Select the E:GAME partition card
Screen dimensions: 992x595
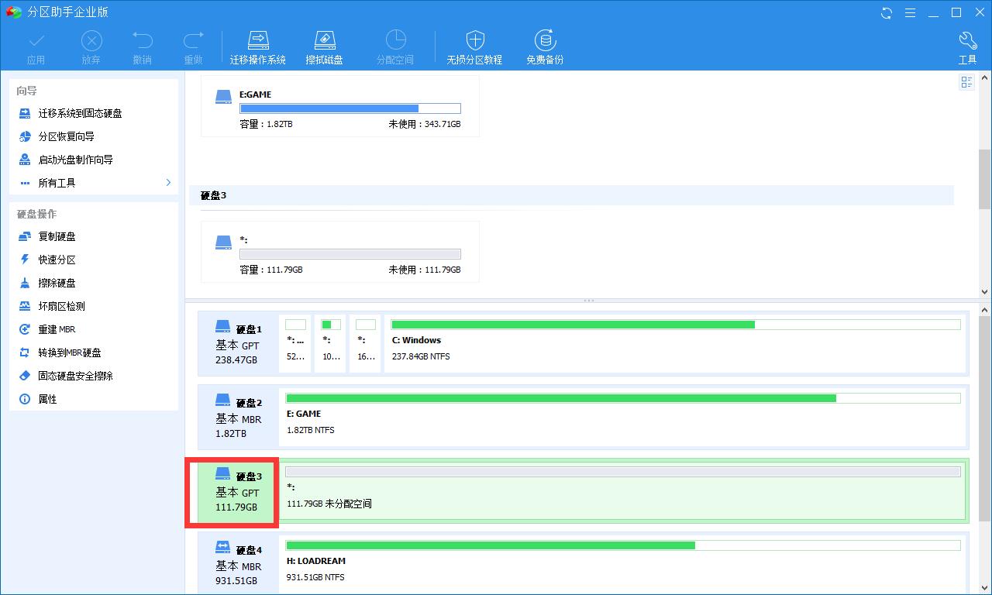(x=340, y=106)
